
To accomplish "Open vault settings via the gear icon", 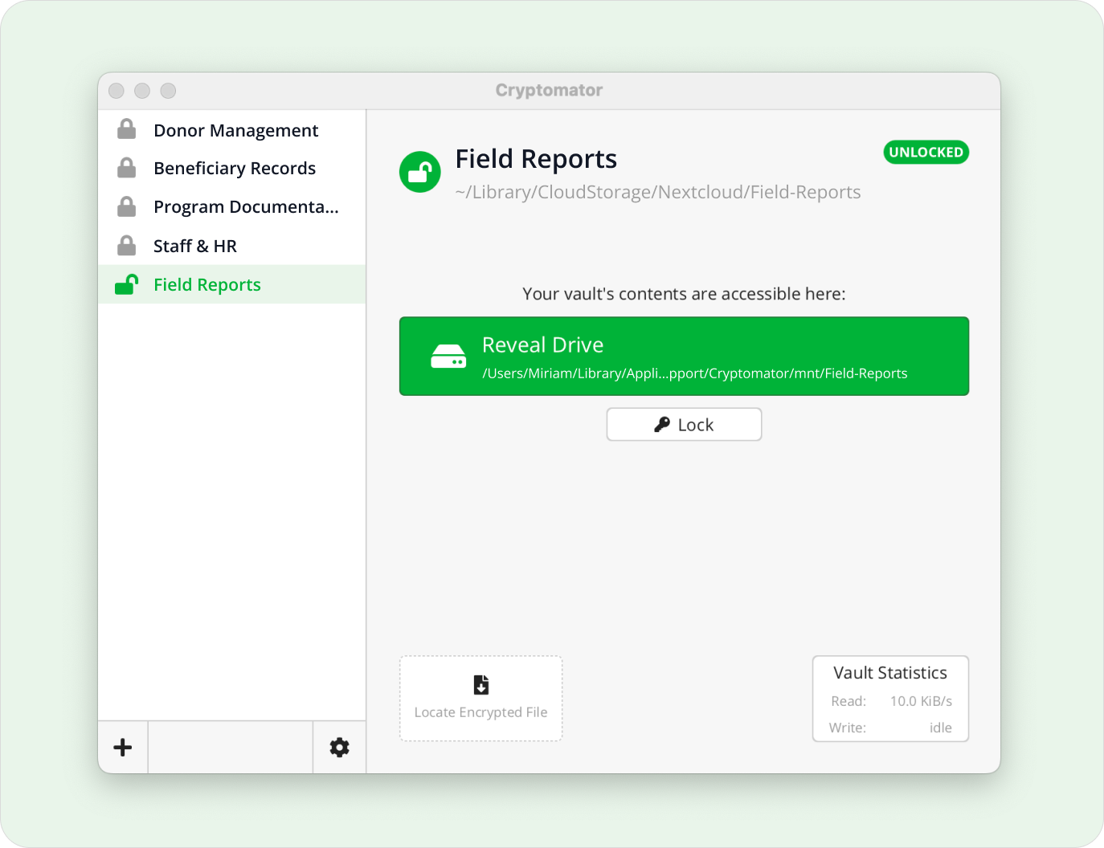I will pyautogui.click(x=338, y=747).
